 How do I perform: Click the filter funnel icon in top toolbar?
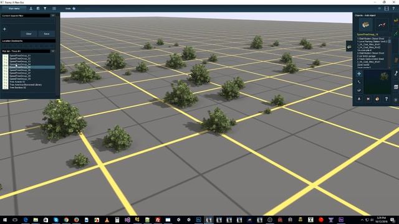(x=45, y=8)
